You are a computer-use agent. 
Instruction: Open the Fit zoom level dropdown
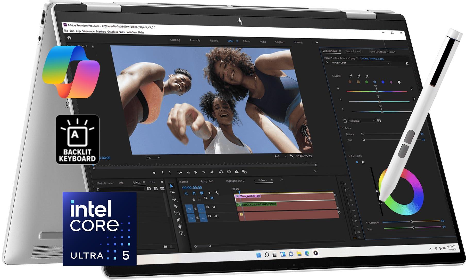(153, 157)
